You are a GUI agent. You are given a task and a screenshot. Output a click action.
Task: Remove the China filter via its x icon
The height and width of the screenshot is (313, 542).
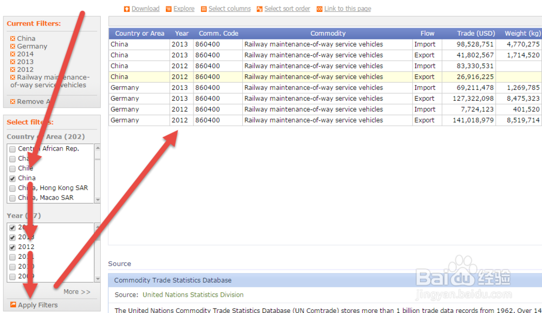13,38
